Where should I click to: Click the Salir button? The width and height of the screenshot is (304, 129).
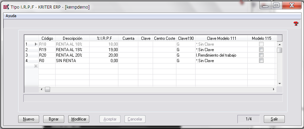point(274,119)
